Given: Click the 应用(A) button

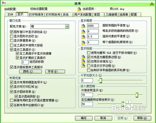Looking at the screenshot, I should point(123,118).
